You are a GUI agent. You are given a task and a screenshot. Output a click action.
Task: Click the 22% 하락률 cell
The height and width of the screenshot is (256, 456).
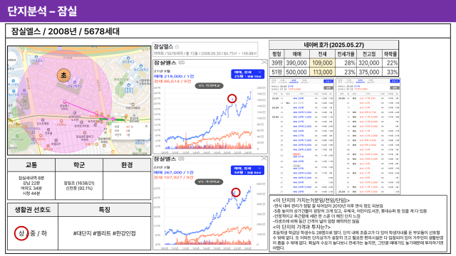pyautogui.click(x=390, y=63)
